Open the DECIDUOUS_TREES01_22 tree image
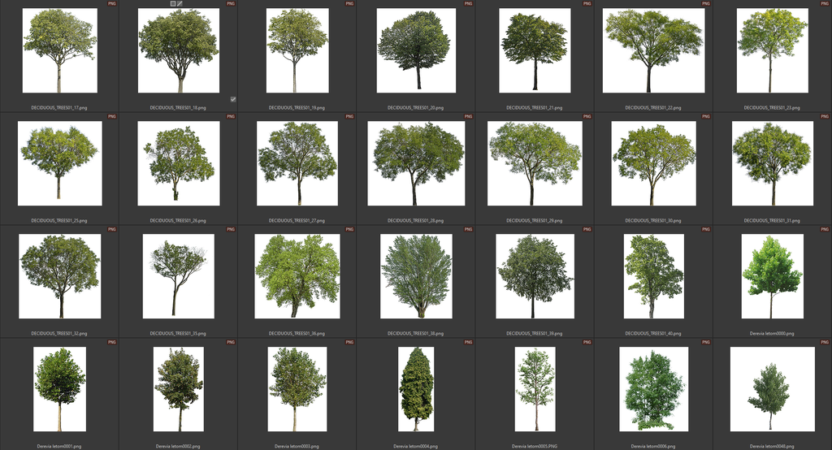 click(x=653, y=50)
